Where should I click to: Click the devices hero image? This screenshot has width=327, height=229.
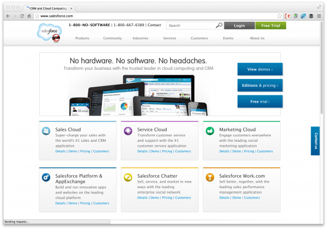(x=138, y=95)
